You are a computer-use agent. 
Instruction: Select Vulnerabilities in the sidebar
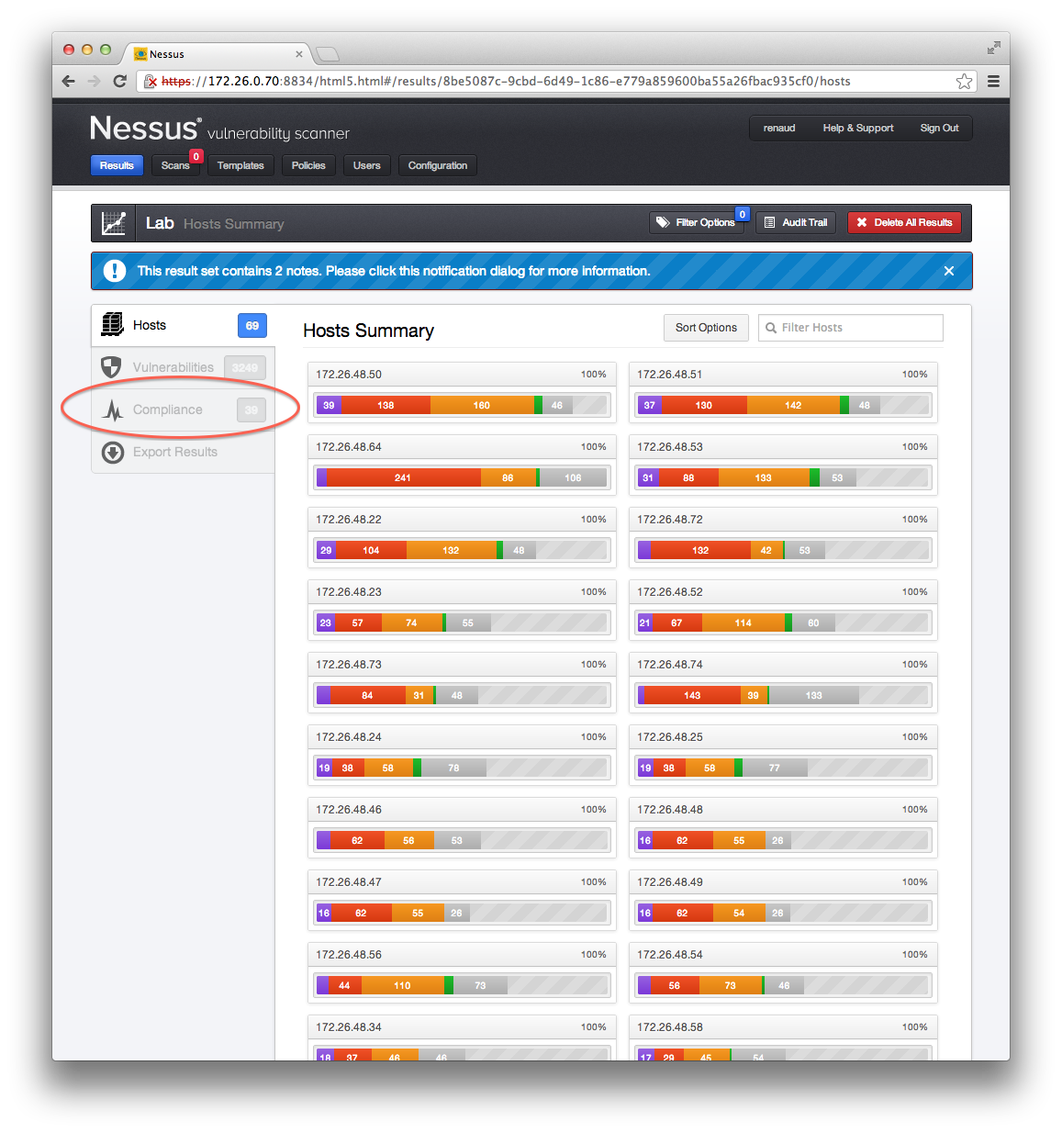point(183,367)
